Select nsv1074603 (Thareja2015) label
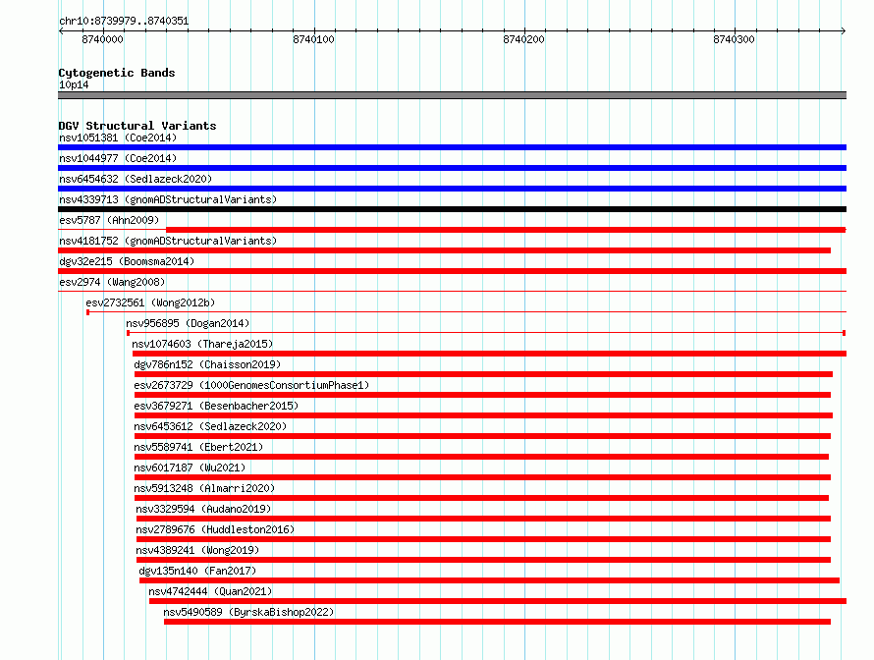Viewport: 874px width, 660px height. [202, 344]
